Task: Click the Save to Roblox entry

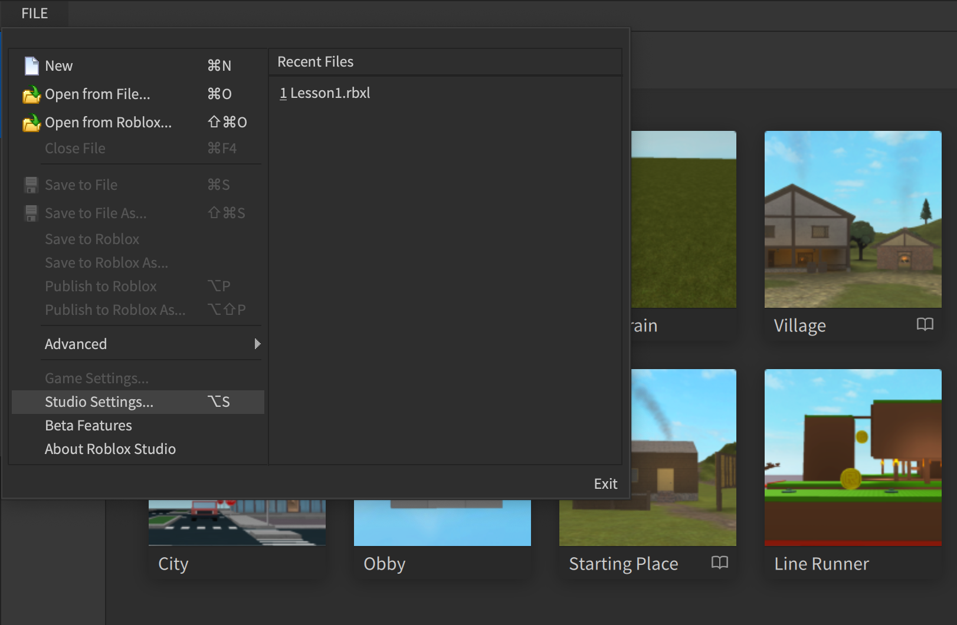Action: point(138,239)
